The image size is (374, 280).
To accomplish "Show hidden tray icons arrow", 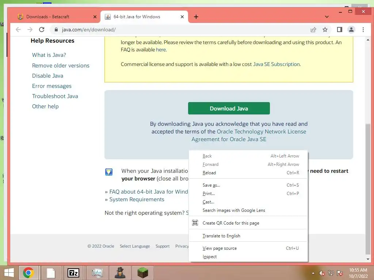I will (313, 273).
